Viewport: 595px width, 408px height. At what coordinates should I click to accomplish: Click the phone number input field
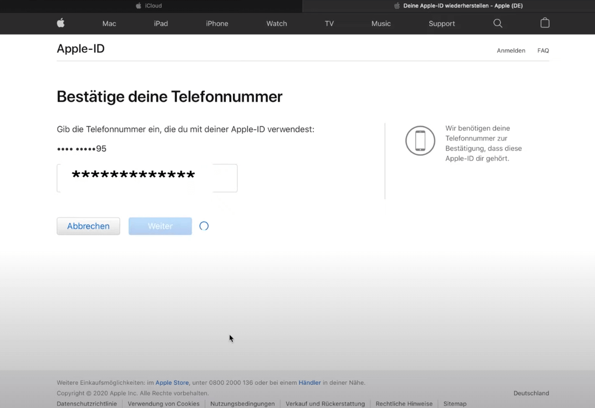pos(147,178)
